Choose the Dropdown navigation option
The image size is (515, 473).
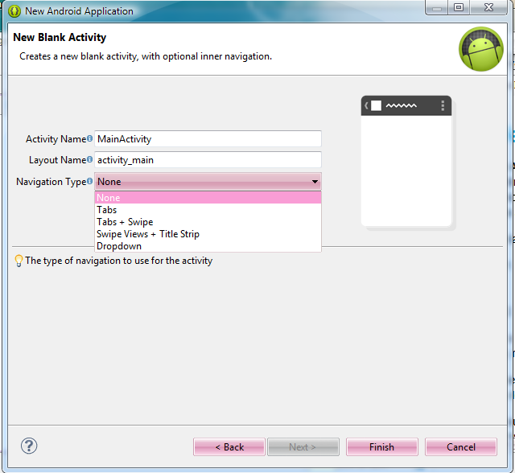coord(208,246)
